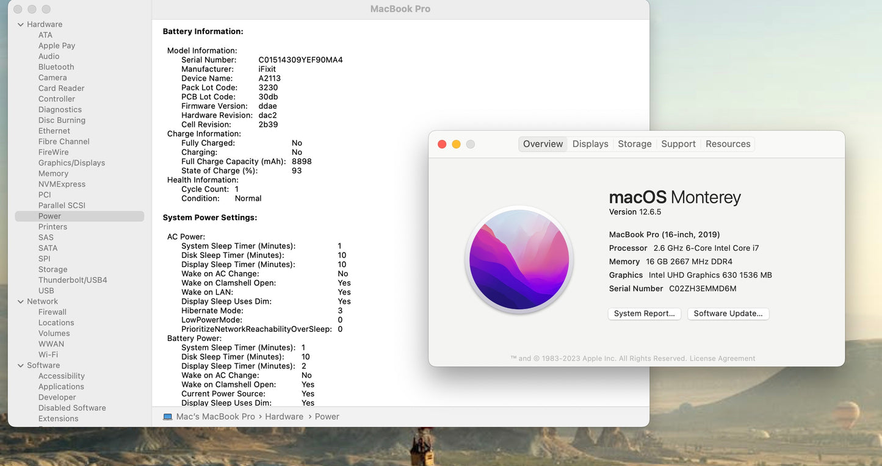Click the System Report button

click(x=644, y=314)
